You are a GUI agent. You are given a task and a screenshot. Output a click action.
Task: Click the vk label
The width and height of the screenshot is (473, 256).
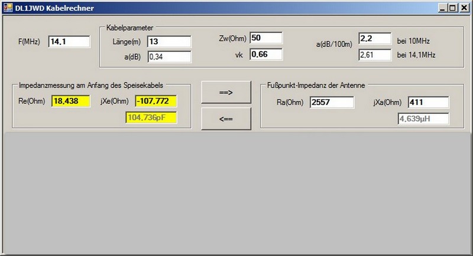(x=239, y=55)
